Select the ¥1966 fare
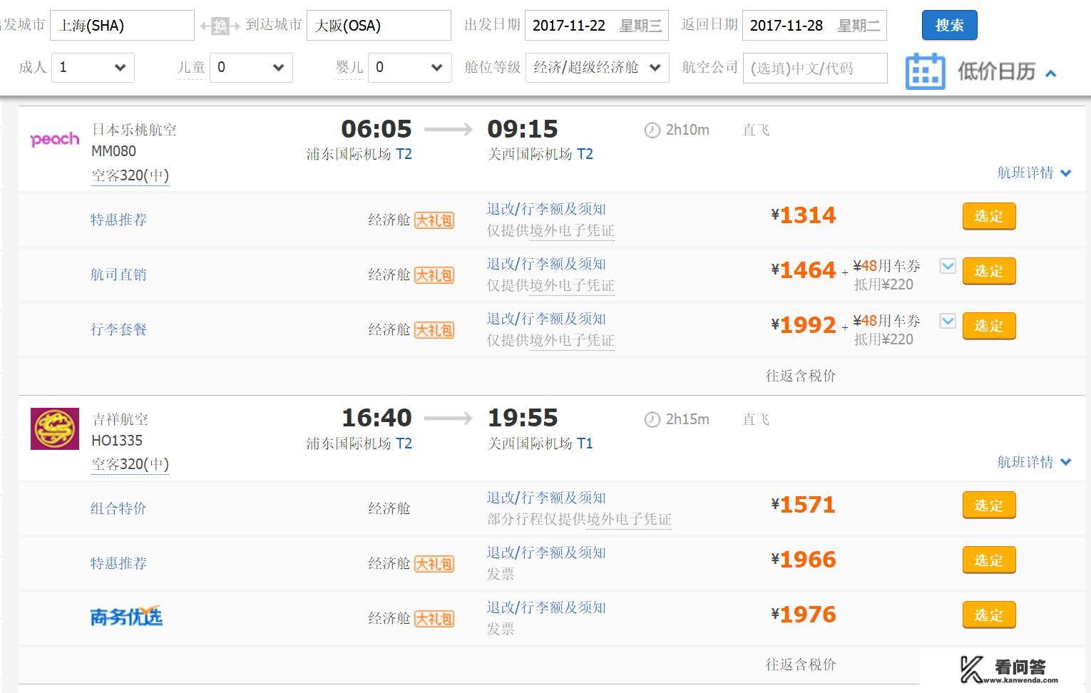Screen dimensions: 1091x693 coord(989,560)
